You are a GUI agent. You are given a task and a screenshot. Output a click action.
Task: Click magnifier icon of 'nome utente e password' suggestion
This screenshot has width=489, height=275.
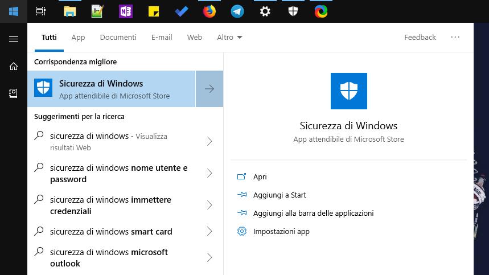(39, 167)
